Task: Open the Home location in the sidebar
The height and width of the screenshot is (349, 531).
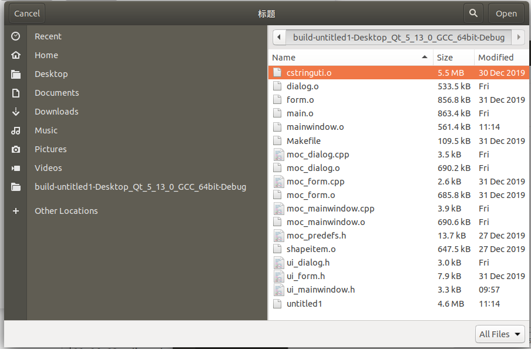Action: (16, 55)
